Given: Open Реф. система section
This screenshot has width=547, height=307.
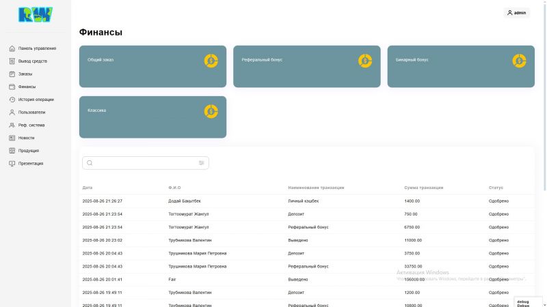Looking at the screenshot, I should coord(31,125).
